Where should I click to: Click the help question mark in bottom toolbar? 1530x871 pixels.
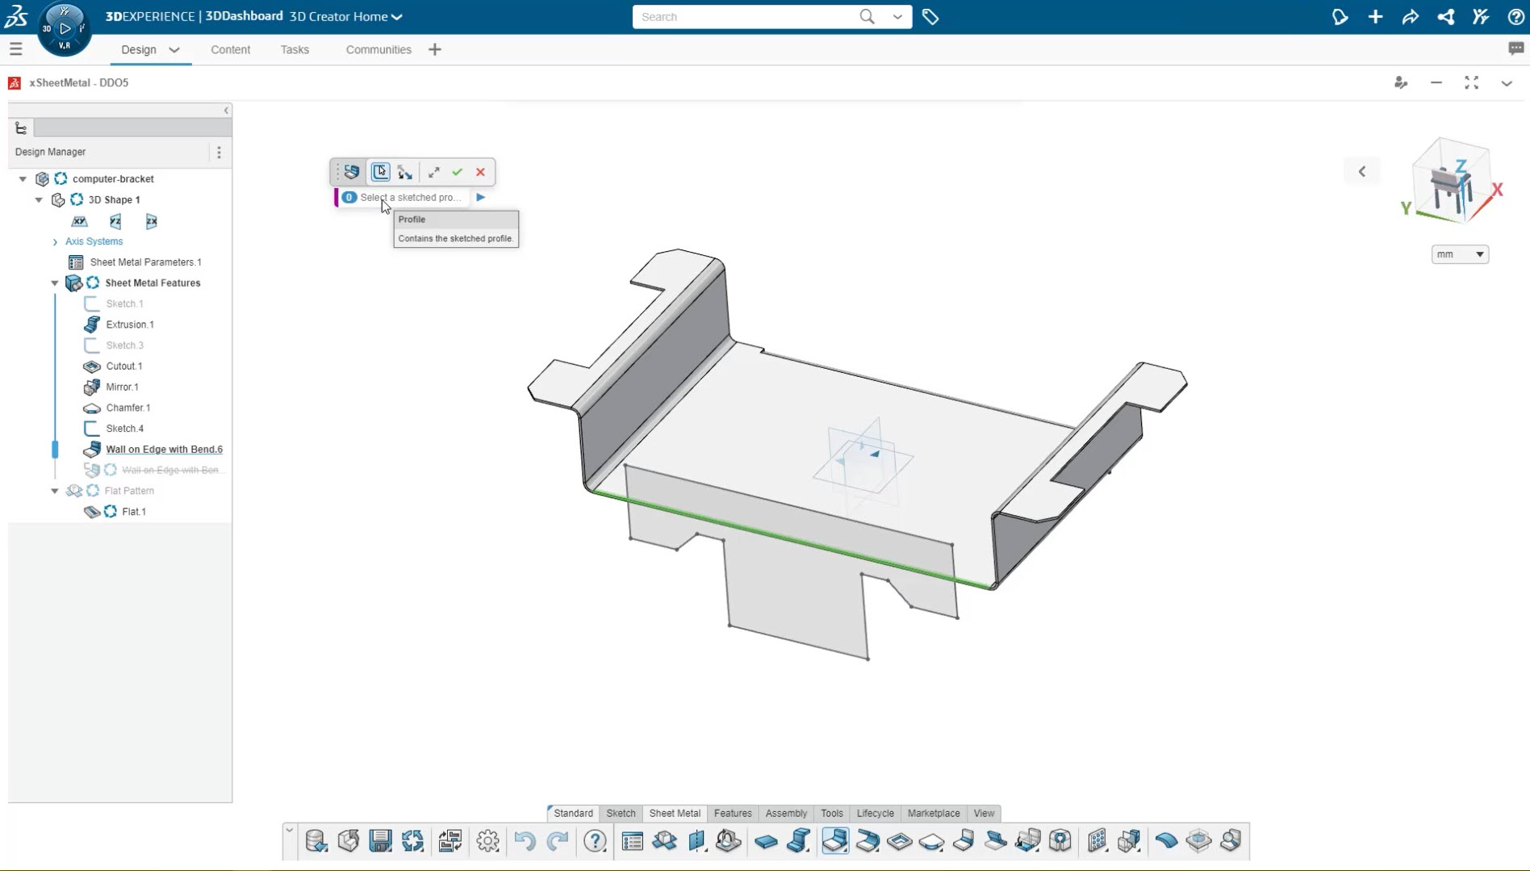pos(595,841)
